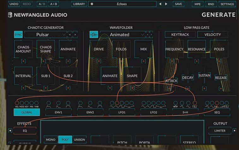Click the RND randomize button
Image resolution: width=239 pixels, height=150 pixels.
point(211,4)
